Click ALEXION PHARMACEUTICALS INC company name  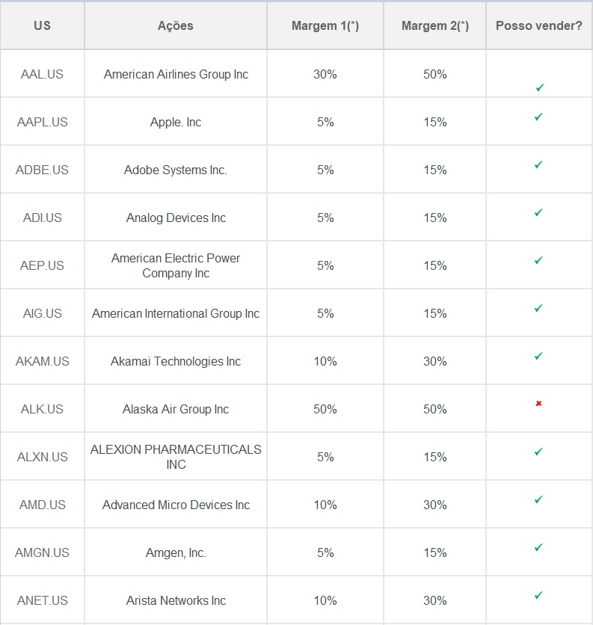coord(176,457)
